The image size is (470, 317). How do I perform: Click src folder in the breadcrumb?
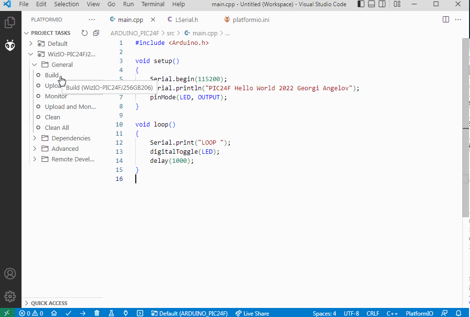170,33
